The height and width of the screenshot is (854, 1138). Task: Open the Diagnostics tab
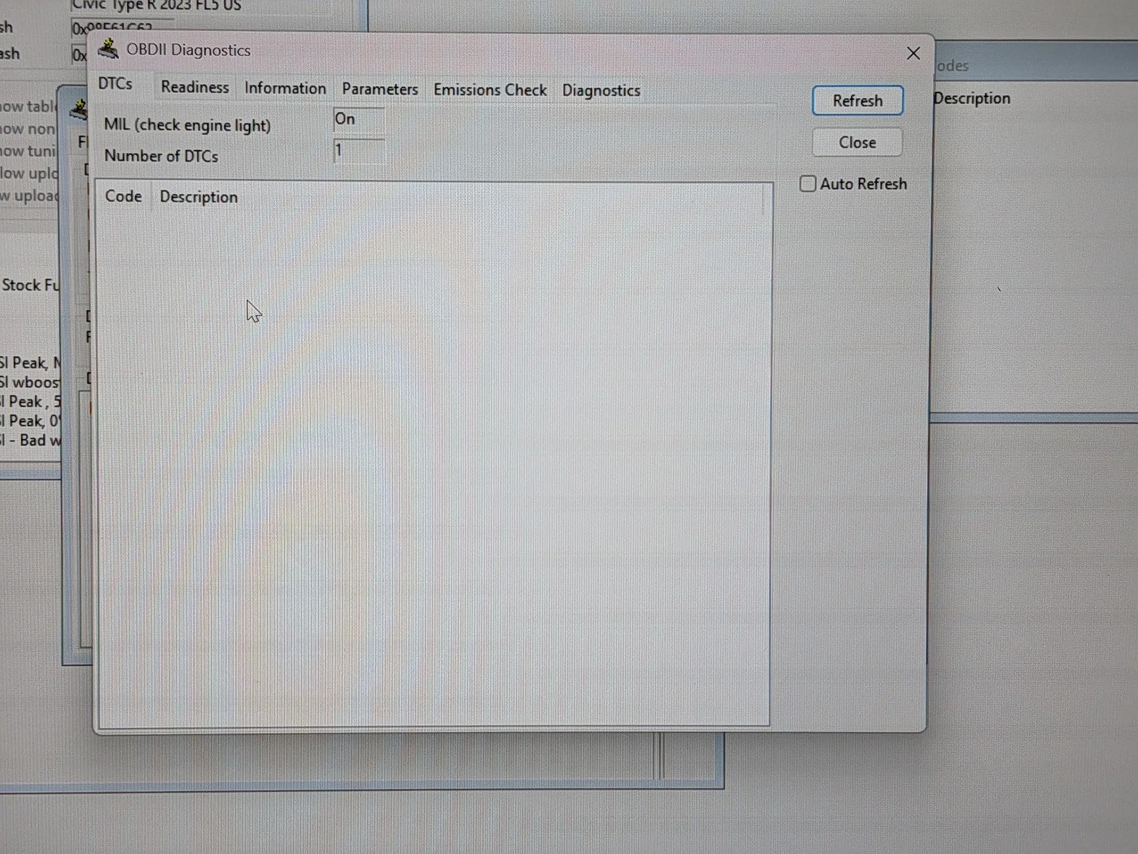(x=601, y=91)
